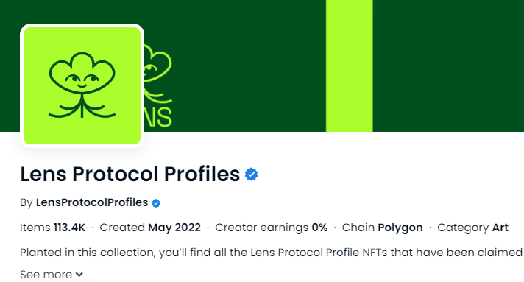Click the lime green stripe in banner
This screenshot has height=282, width=524.
pos(350,66)
